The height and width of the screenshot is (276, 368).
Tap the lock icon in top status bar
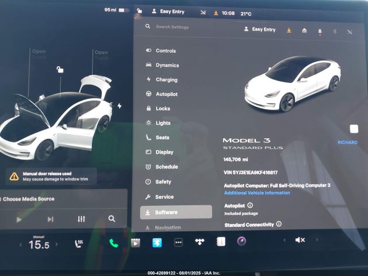139,10
